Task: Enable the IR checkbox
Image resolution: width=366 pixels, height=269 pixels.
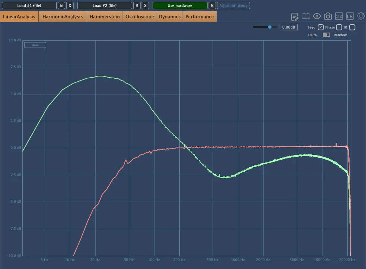Action: (352, 27)
